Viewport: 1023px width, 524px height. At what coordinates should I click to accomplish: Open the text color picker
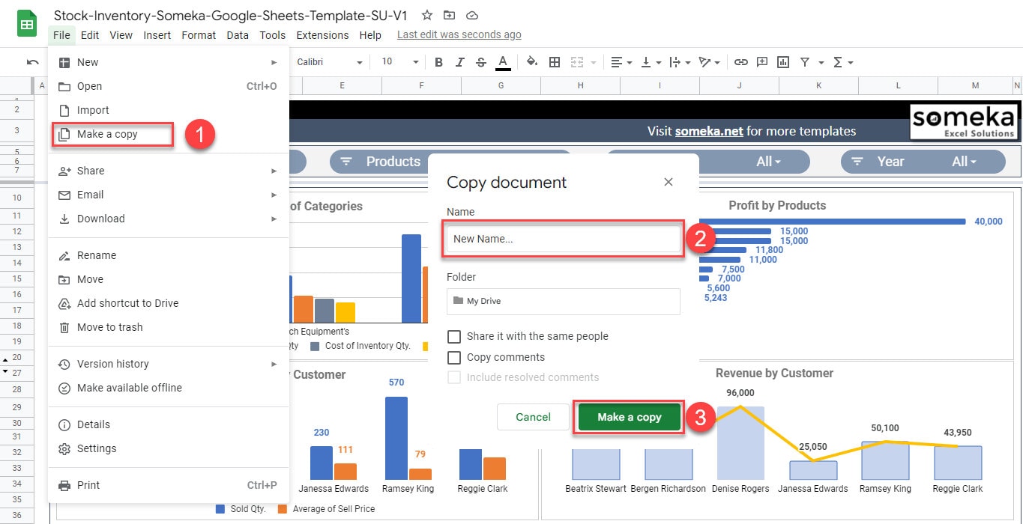[503, 62]
